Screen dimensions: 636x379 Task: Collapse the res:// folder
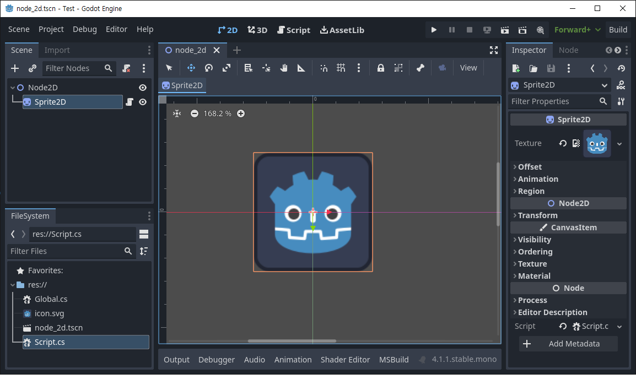click(x=13, y=285)
